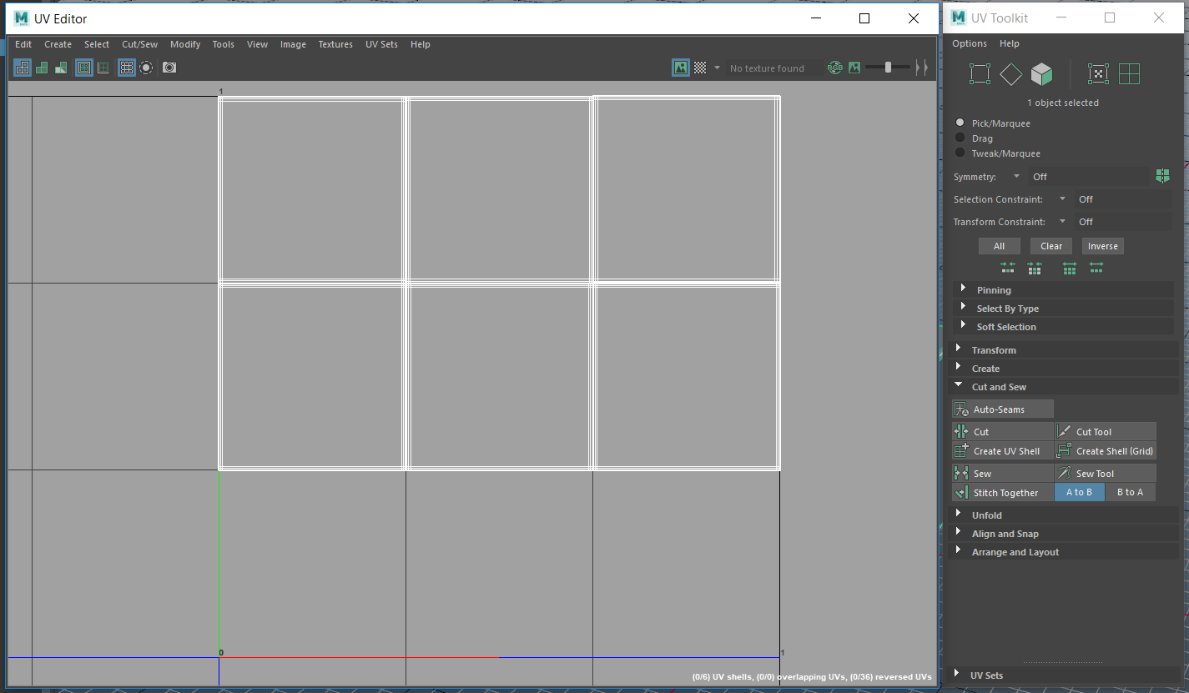The image size is (1189, 693).
Task: Toggle the grid display icon
Action: [x=127, y=68]
